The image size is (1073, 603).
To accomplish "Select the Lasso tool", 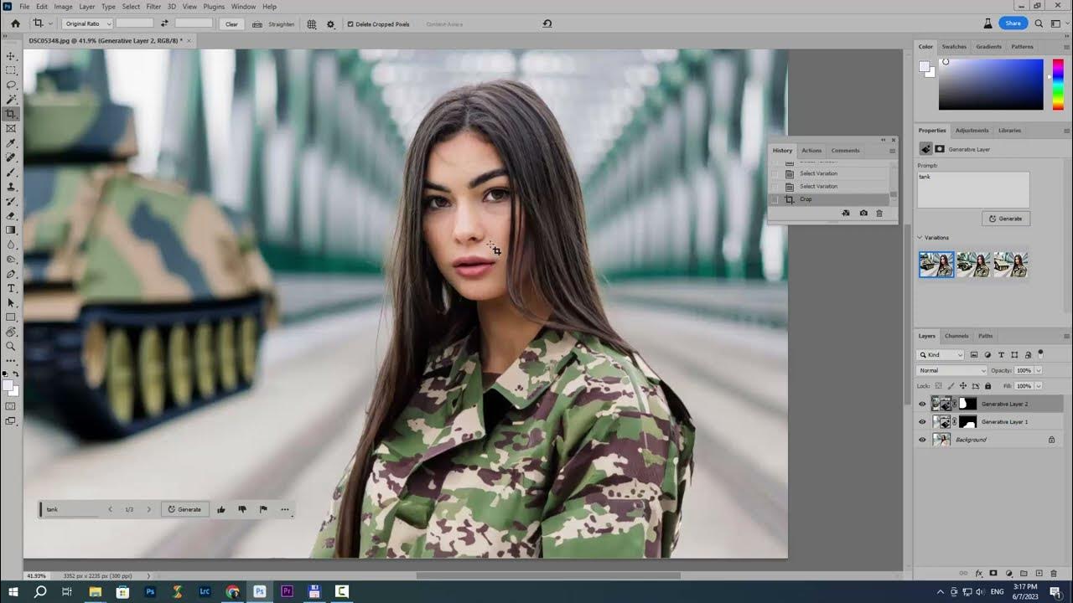I will [11, 85].
